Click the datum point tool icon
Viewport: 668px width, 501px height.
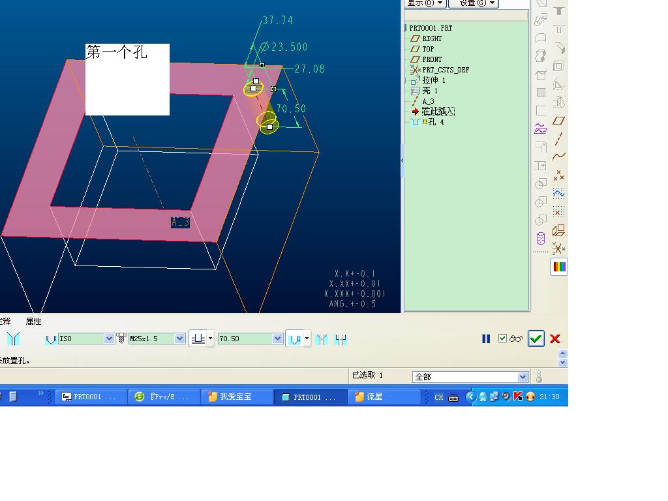[558, 175]
